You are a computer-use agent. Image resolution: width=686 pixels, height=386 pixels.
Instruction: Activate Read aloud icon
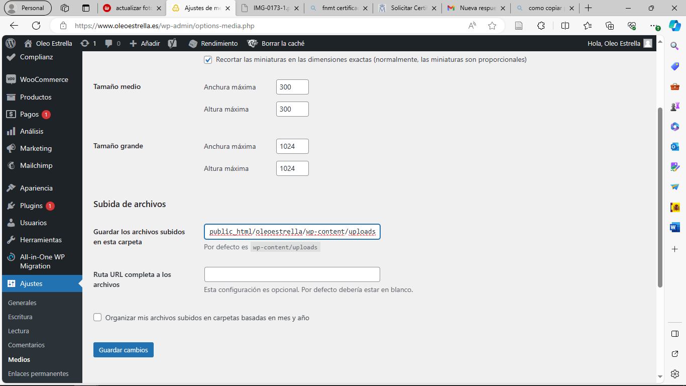click(x=472, y=26)
